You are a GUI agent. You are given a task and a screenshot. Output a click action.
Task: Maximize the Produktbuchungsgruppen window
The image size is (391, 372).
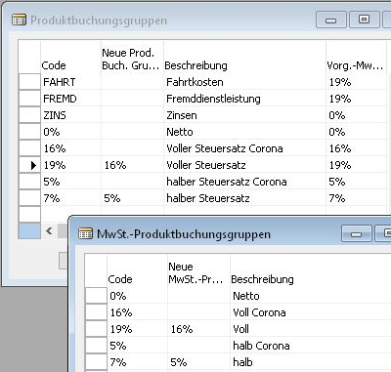coord(365,20)
